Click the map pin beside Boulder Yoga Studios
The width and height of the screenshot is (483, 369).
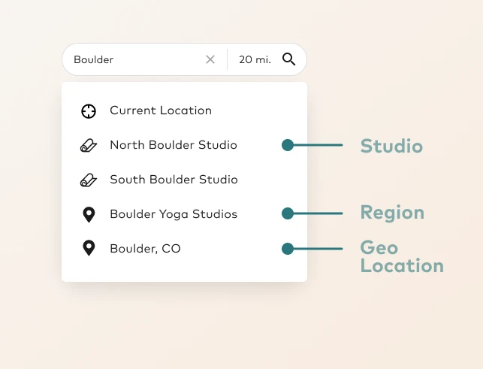[x=89, y=215]
